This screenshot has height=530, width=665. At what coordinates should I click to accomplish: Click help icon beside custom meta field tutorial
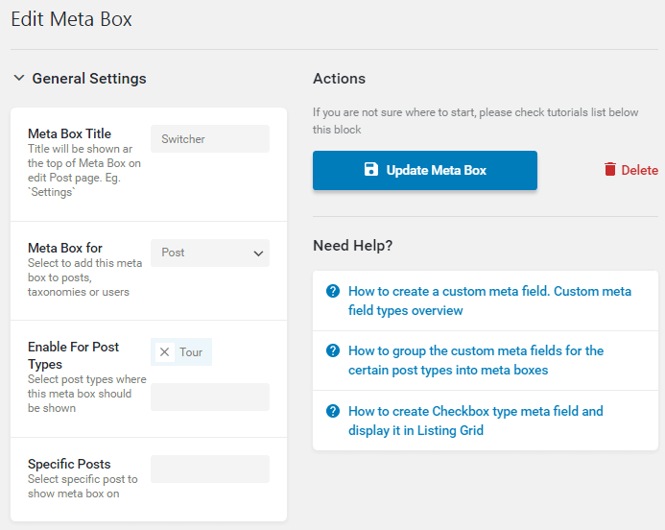click(x=333, y=291)
